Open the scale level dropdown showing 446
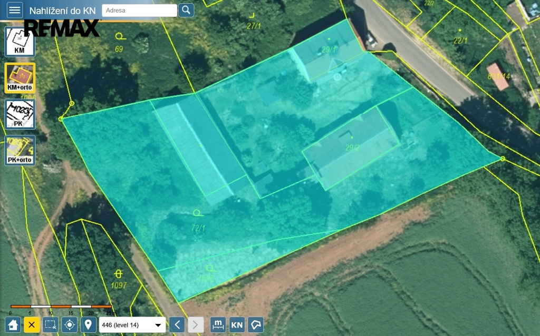The width and height of the screenshot is (540, 336). tap(132, 325)
